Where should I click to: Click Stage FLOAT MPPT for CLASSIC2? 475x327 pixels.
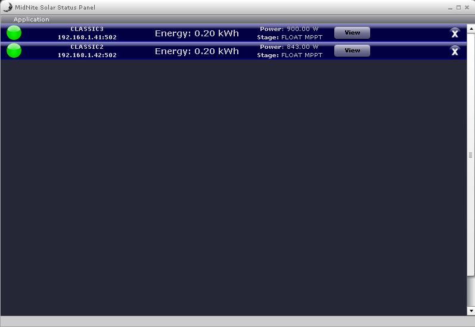290,55
